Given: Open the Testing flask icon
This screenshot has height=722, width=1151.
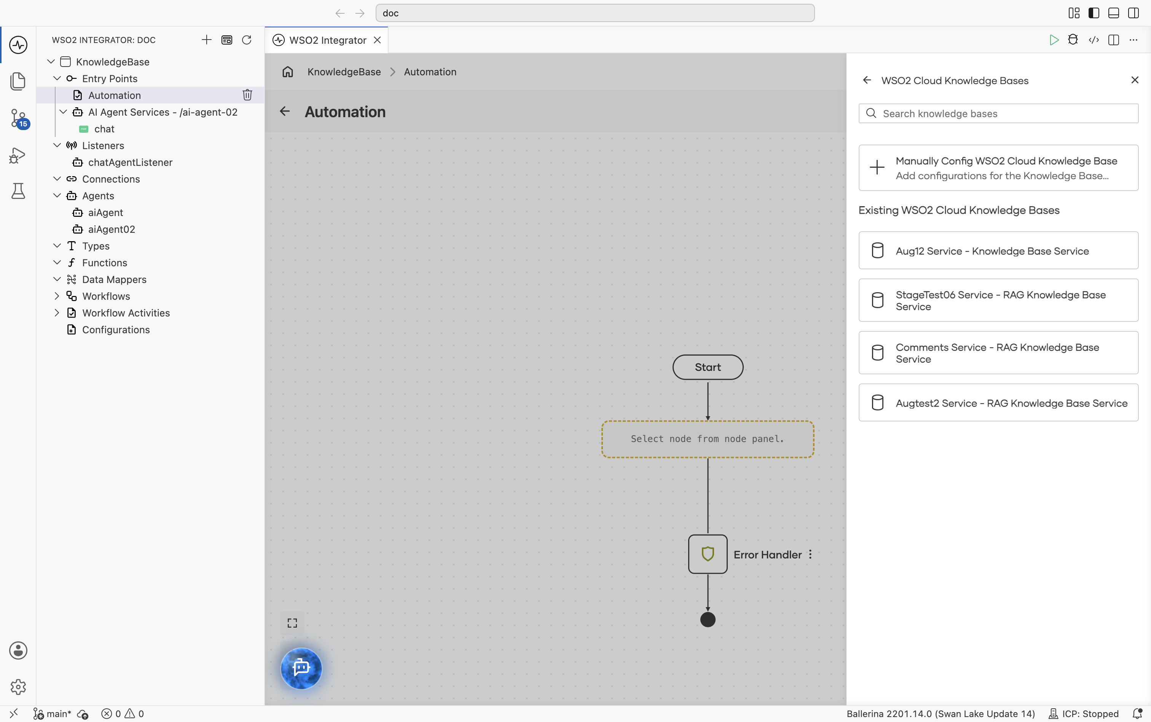Looking at the screenshot, I should click(18, 191).
